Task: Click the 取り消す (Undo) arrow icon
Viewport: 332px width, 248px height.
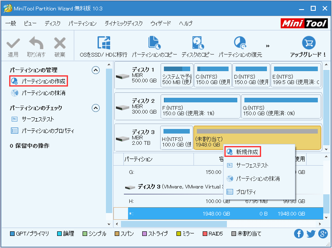Action: coord(36,43)
